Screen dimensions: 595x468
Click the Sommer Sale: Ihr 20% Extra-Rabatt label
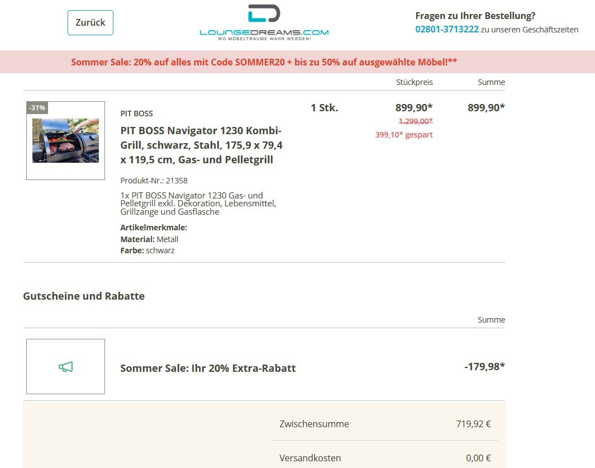coord(208,368)
